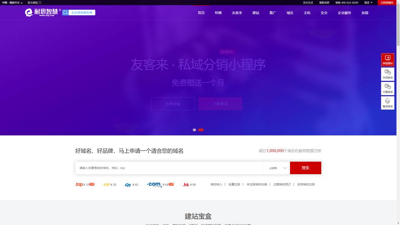Image resolution: width=400 pixels, height=225 pixels.
Task: Open the 加盟 nav menu
Action: [365, 13]
